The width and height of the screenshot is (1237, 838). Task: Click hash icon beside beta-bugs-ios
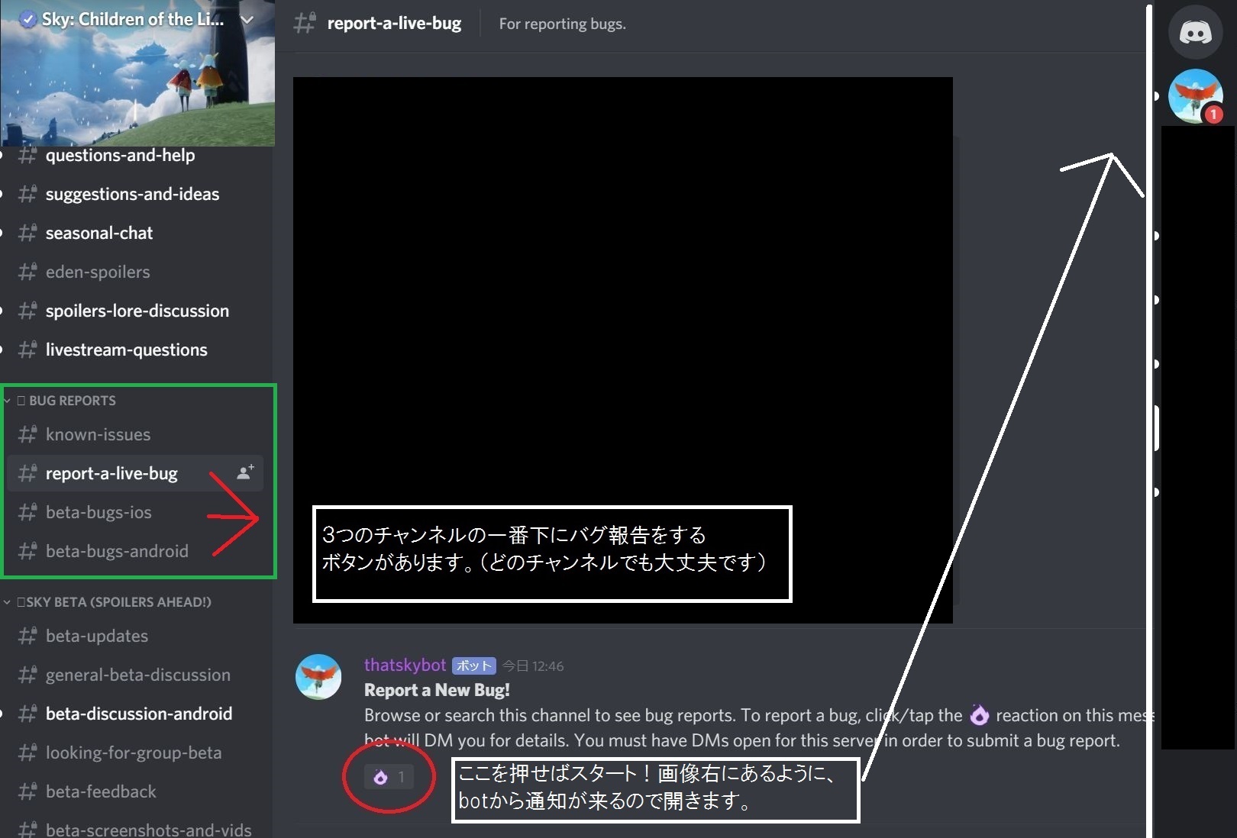pos(27,512)
